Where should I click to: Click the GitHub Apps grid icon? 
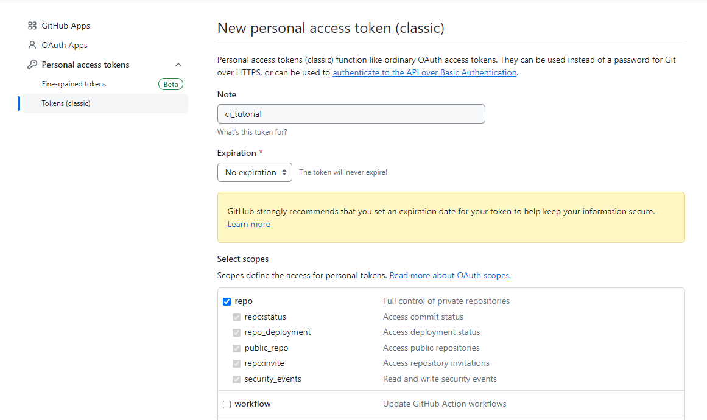click(x=32, y=26)
